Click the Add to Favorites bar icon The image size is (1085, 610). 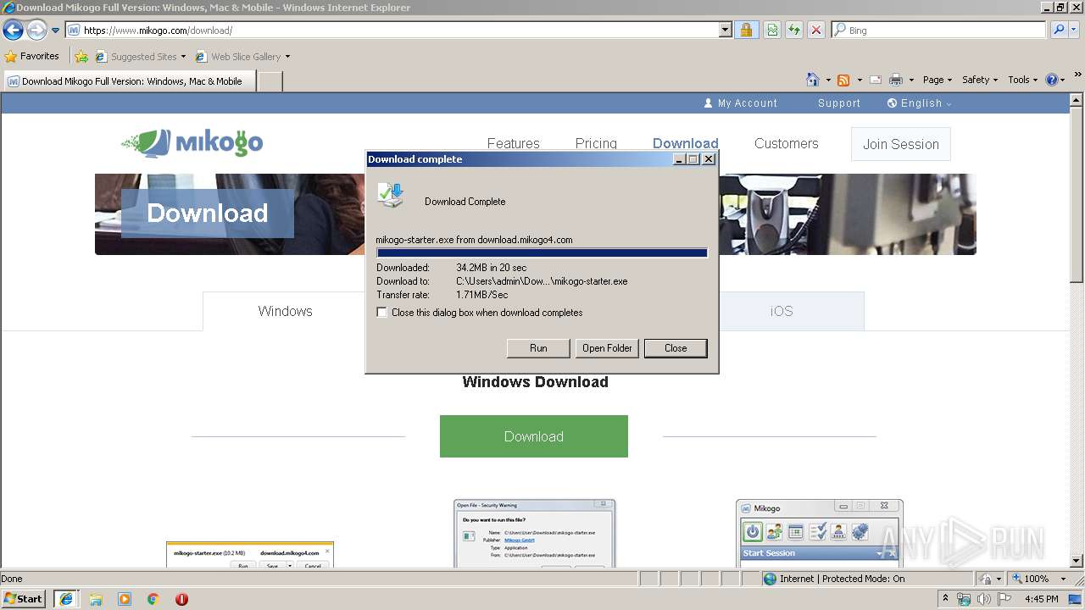click(81, 57)
